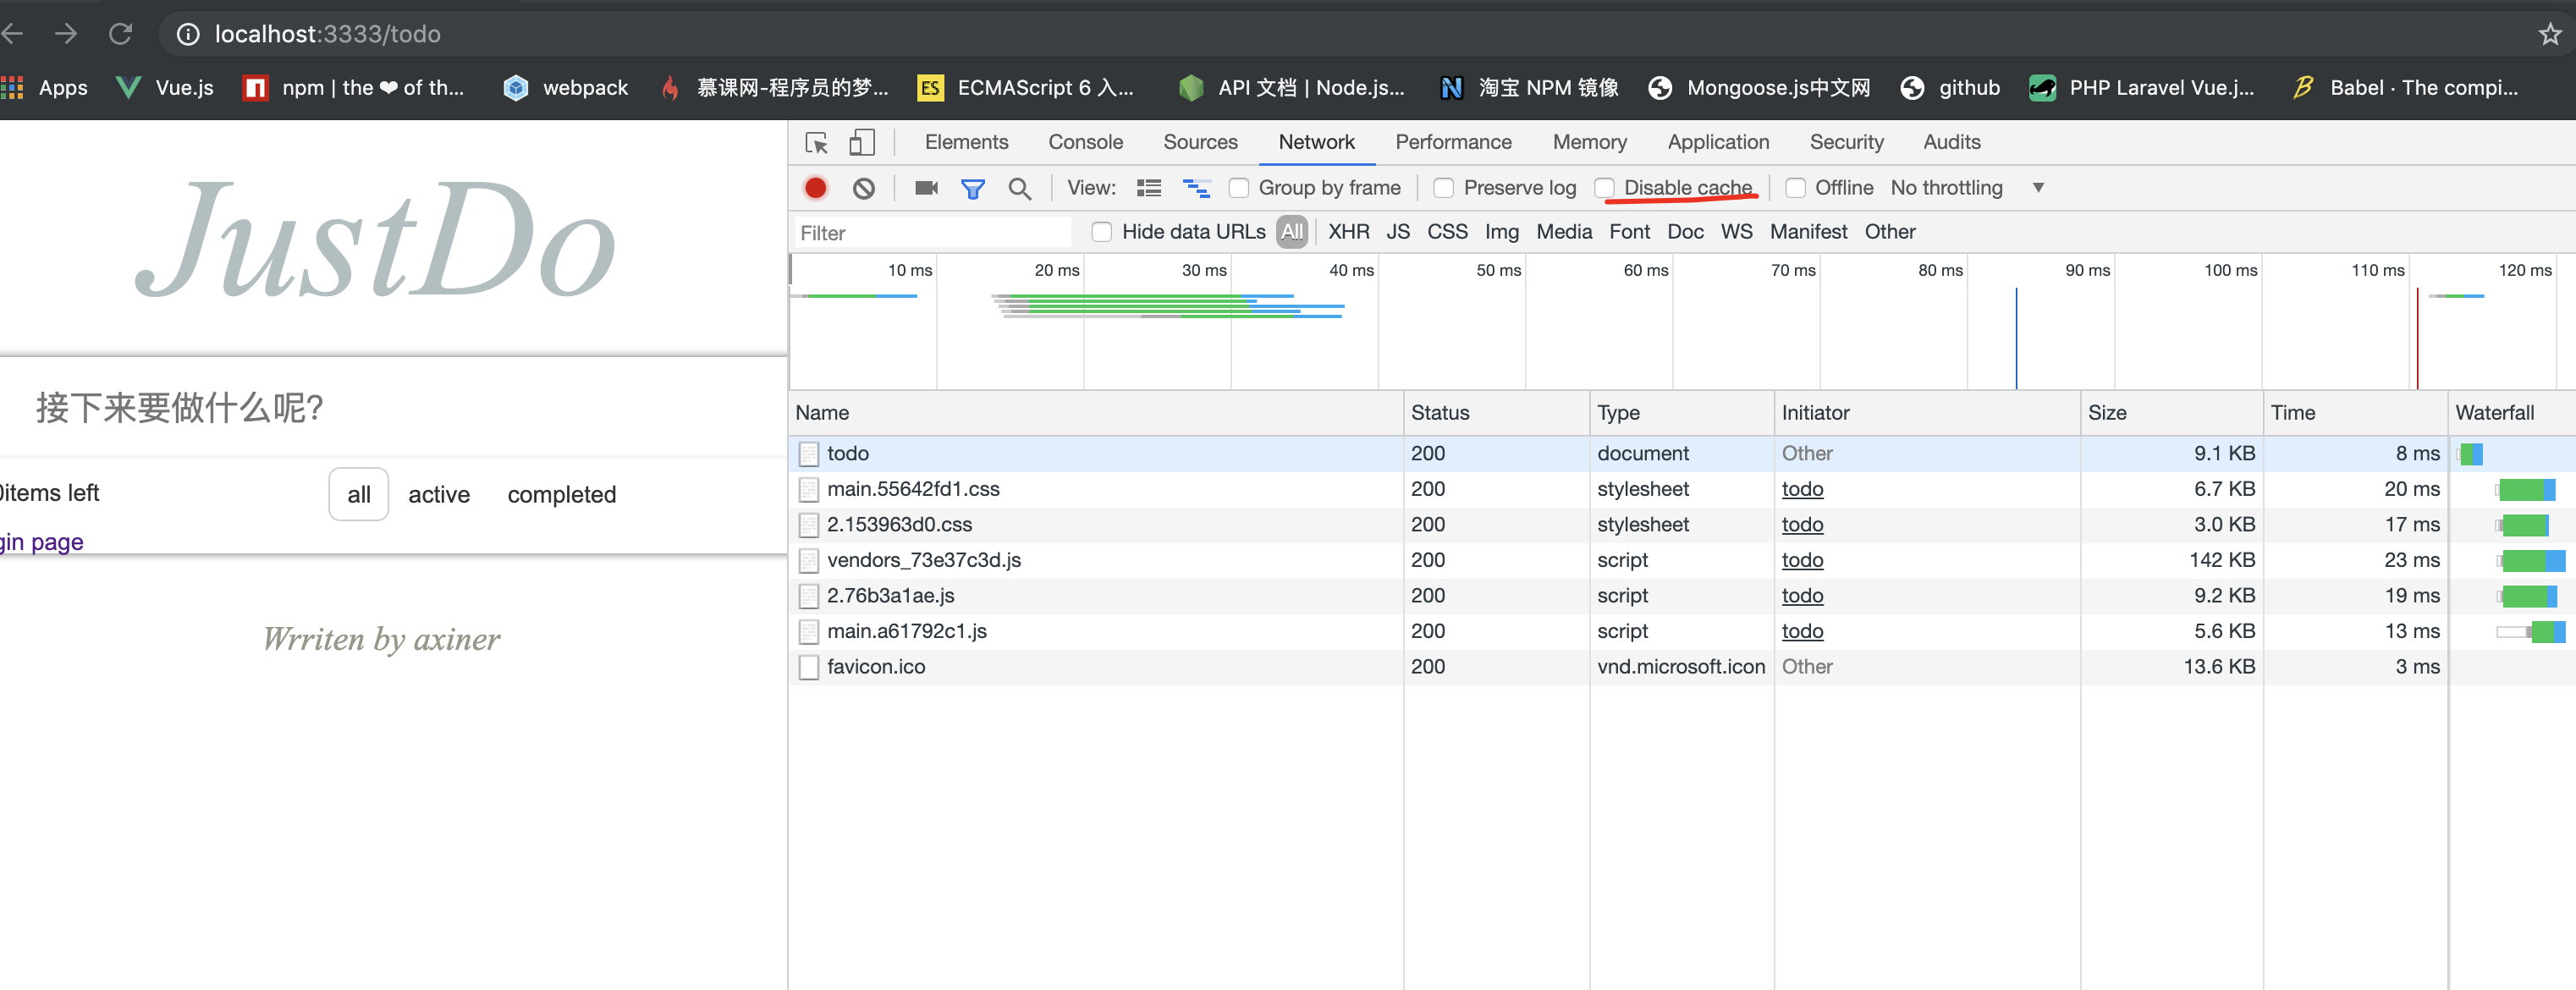Enable Preserve log checkbox
Viewport: 2576px width, 990px height.
[1443, 188]
